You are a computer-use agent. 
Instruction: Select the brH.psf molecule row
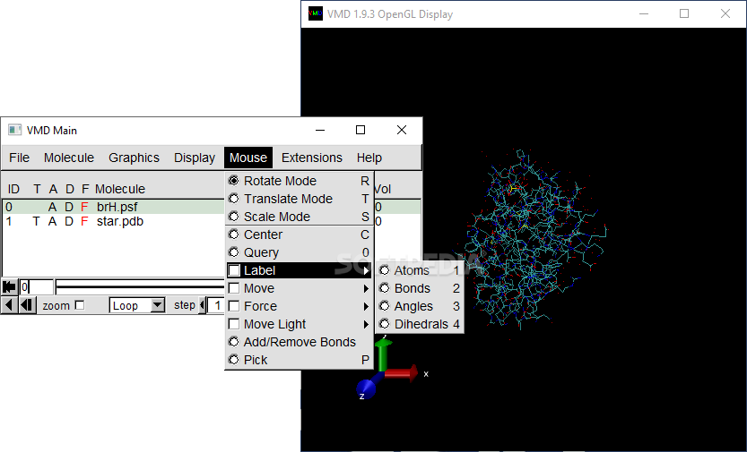coord(113,207)
